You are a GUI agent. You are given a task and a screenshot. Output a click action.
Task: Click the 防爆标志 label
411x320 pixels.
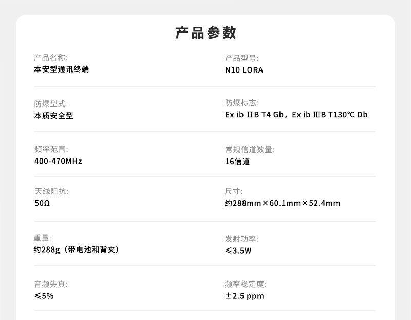coord(241,103)
